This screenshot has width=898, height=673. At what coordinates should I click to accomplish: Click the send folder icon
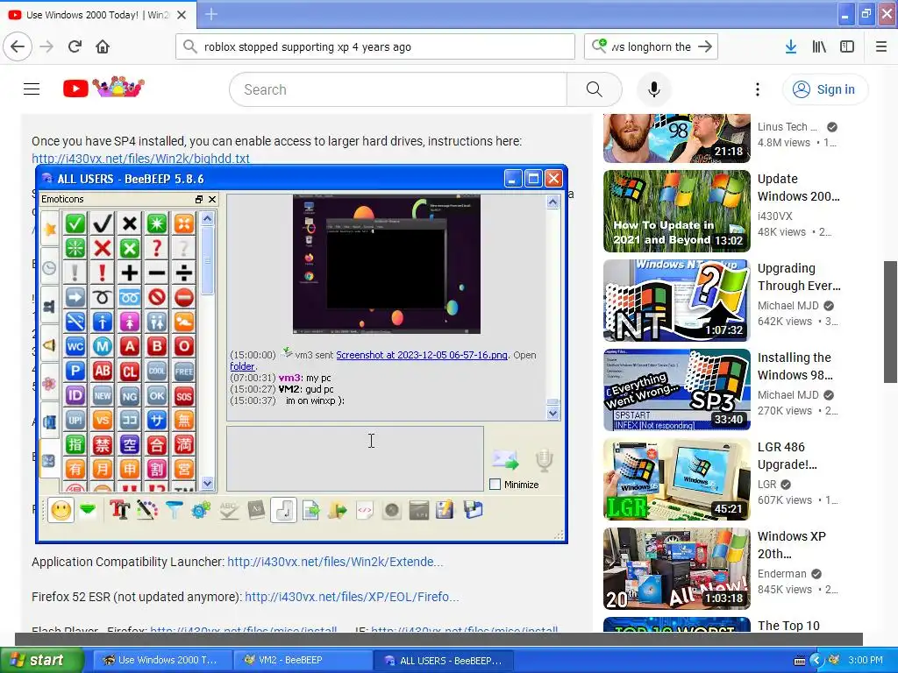[338, 510]
